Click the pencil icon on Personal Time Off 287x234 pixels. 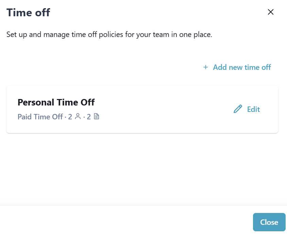(x=238, y=109)
